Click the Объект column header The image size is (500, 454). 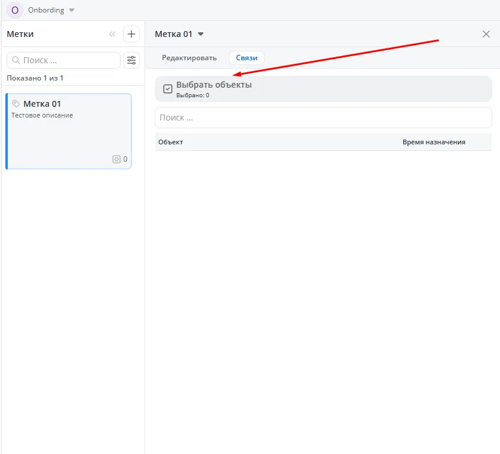(171, 142)
